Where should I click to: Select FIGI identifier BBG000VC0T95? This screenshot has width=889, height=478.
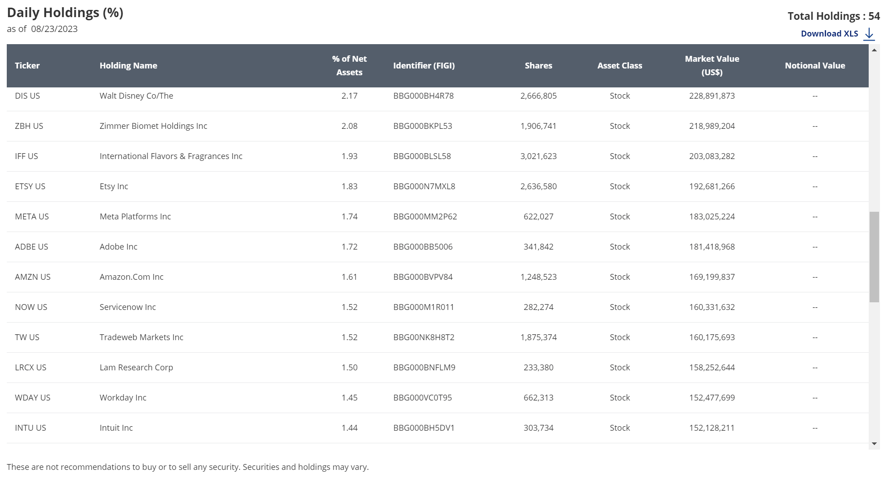pos(422,398)
